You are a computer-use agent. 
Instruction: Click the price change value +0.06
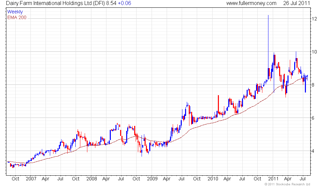click(124, 3)
